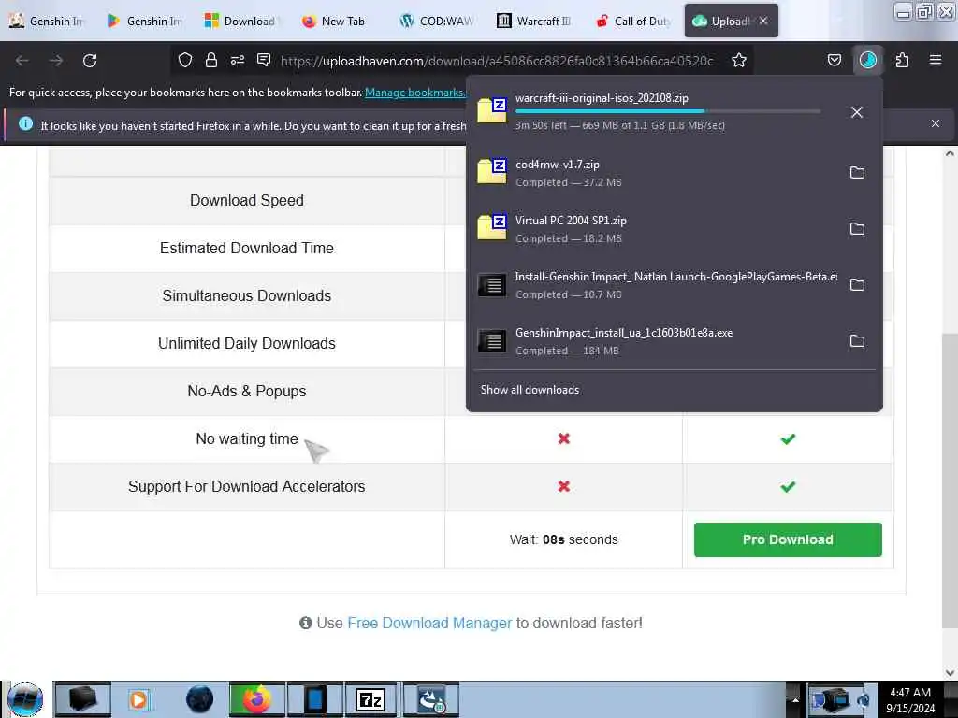Click the green check for Download Accelerators row
The image size is (958, 718).
tap(788, 486)
